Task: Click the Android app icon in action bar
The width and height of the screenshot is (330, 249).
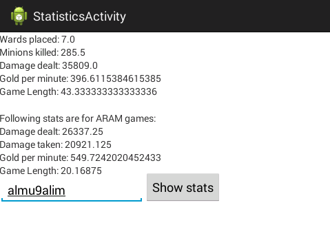Action: 19,16
